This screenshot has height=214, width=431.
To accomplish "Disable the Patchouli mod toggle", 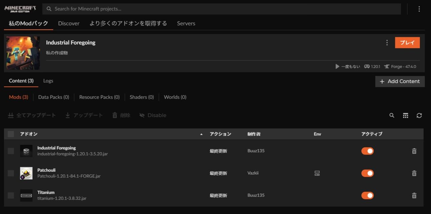I will pos(367,173).
